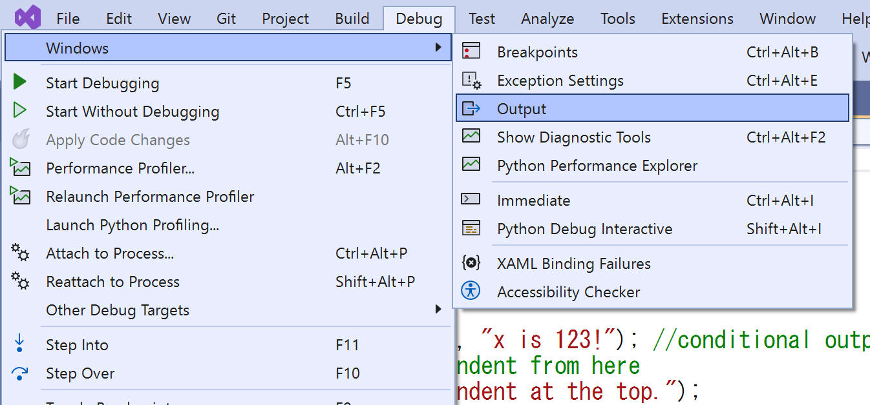Open the Project menu
The height and width of the screenshot is (405, 870).
285,19
